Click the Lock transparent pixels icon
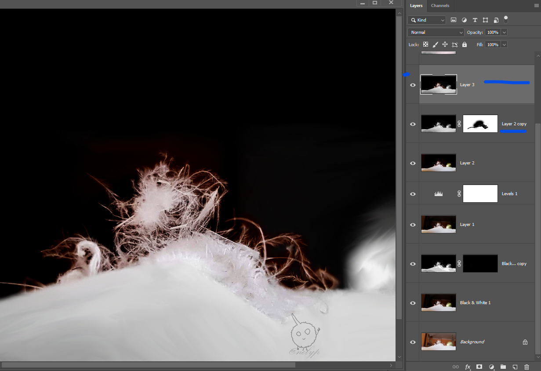541x371 pixels. (x=425, y=44)
